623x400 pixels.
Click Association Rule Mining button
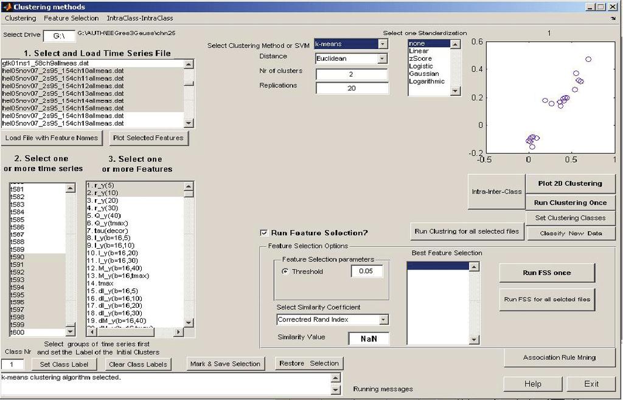[560, 358]
